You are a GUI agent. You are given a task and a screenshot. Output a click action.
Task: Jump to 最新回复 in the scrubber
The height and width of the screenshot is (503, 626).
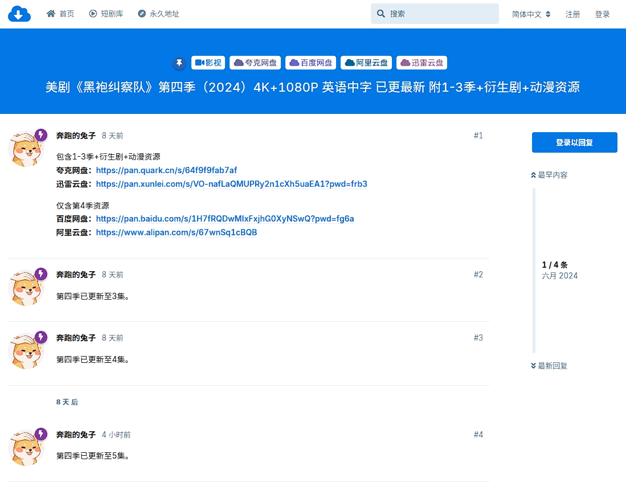coord(549,366)
